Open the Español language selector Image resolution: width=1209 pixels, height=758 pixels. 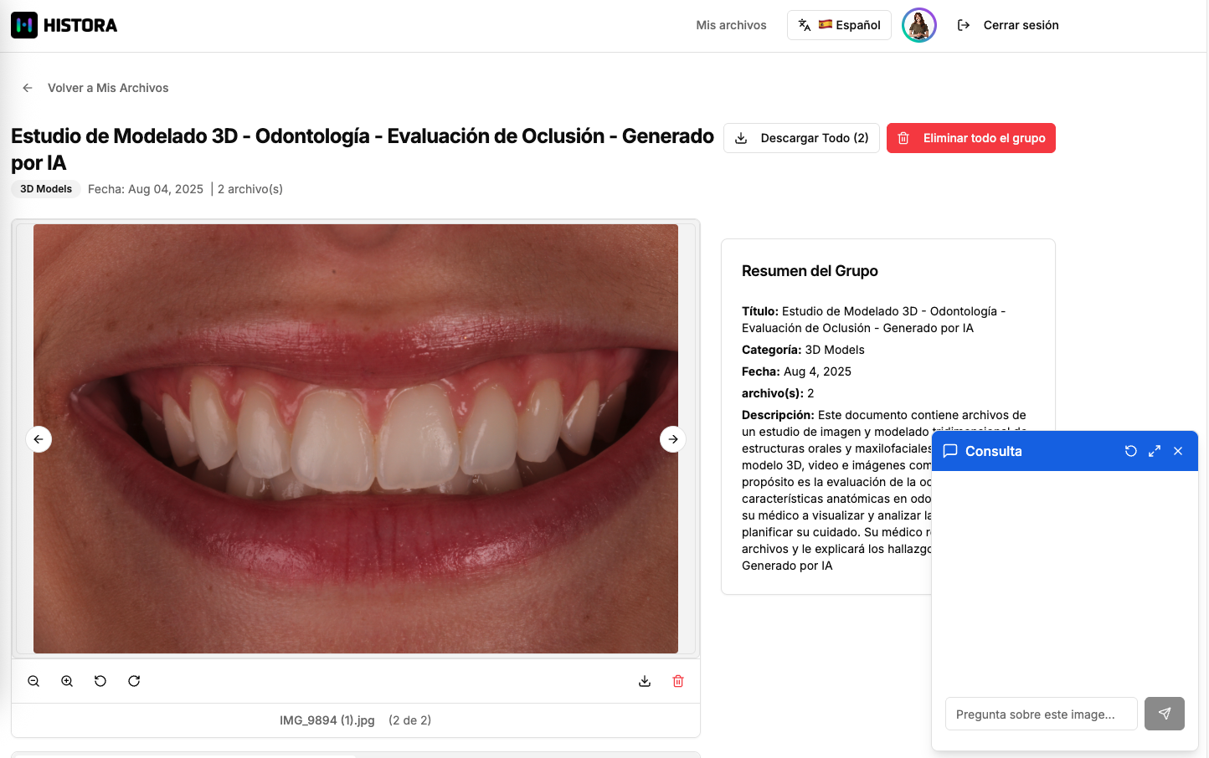(x=839, y=25)
